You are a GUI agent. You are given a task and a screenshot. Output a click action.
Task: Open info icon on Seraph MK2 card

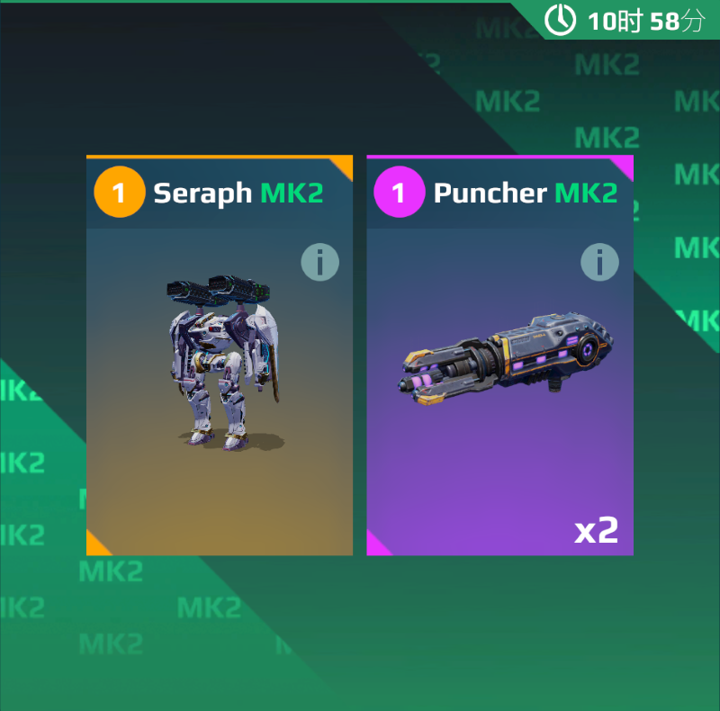[320, 262]
